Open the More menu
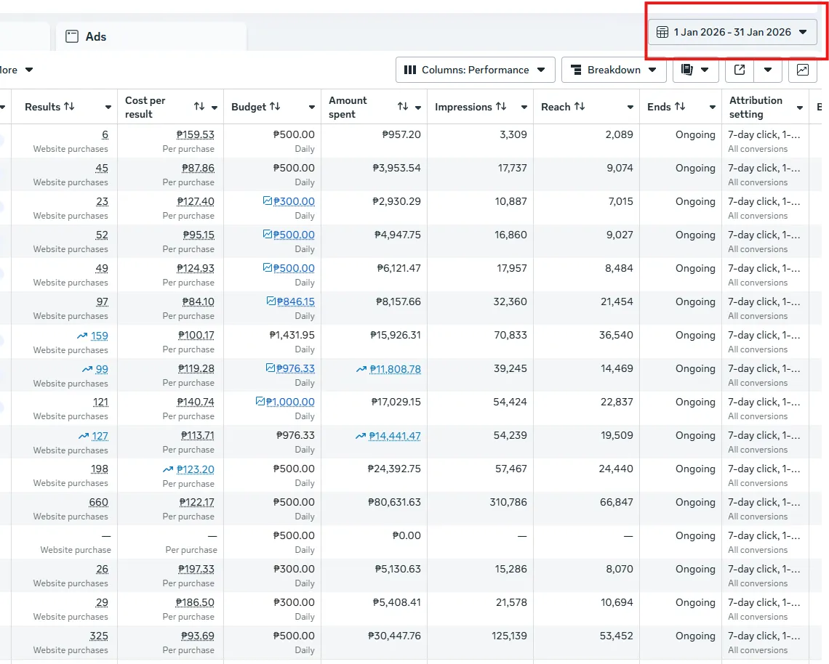This screenshot has height=664, width=829. [x=17, y=70]
